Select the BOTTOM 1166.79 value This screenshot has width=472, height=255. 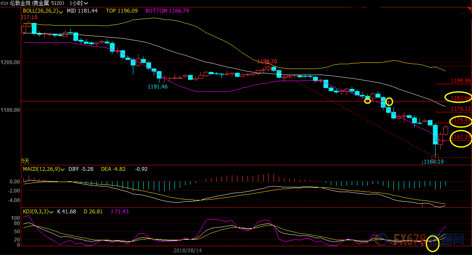click(167, 11)
